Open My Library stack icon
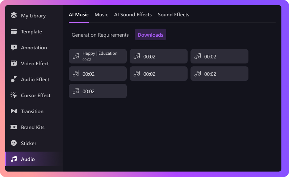289x177 pixels. click(x=14, y=15)
